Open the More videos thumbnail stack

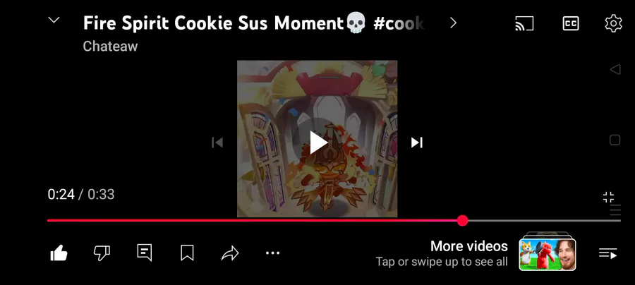pos(548,251)
